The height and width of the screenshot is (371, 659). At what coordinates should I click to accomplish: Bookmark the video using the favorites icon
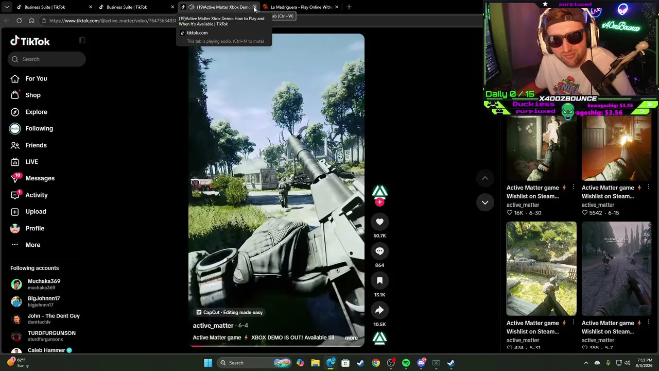(379, 280)
